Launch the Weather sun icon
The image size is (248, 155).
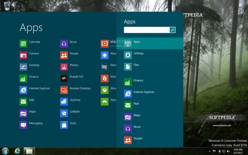[105, 55]
